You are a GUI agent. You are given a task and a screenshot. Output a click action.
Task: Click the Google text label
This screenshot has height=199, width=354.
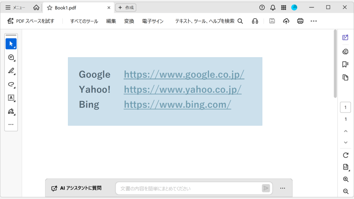point(94,75)
